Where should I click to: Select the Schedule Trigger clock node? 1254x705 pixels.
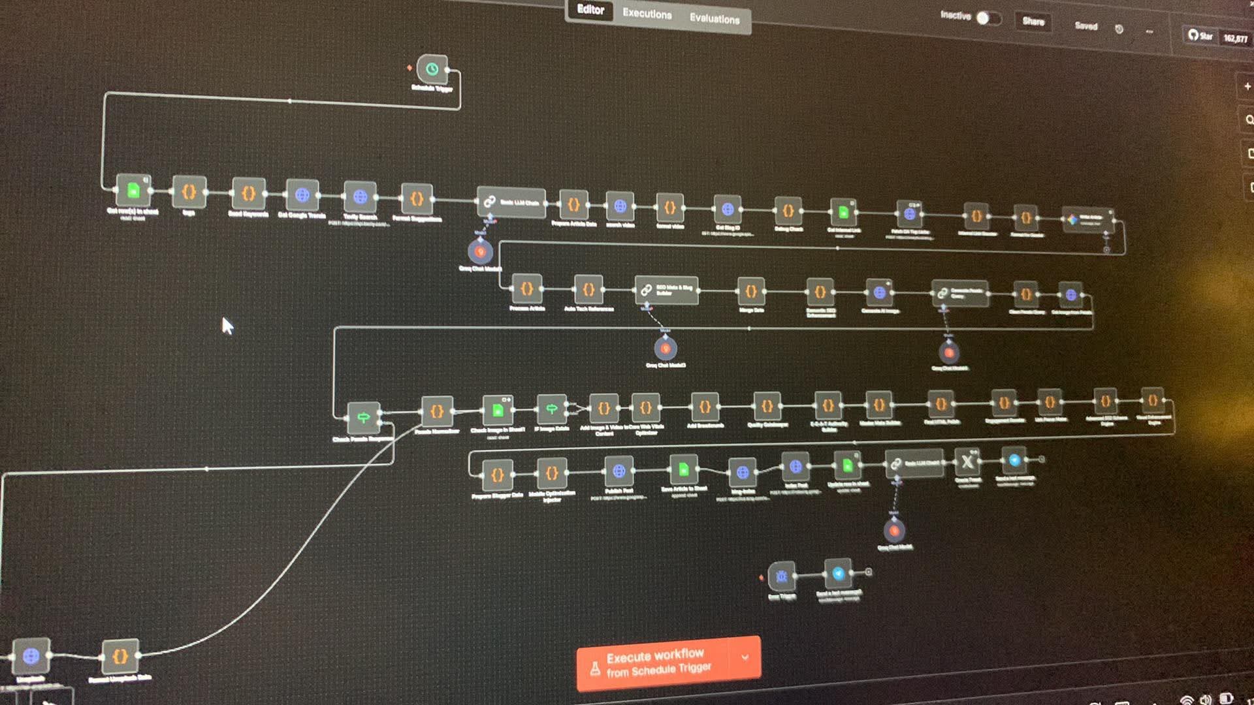[432, 69]
